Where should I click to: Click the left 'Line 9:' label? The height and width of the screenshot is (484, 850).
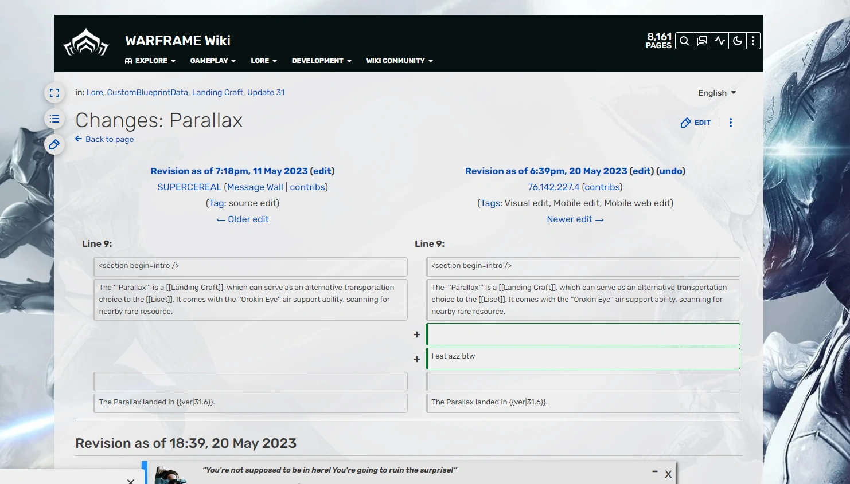click(97, 244)
